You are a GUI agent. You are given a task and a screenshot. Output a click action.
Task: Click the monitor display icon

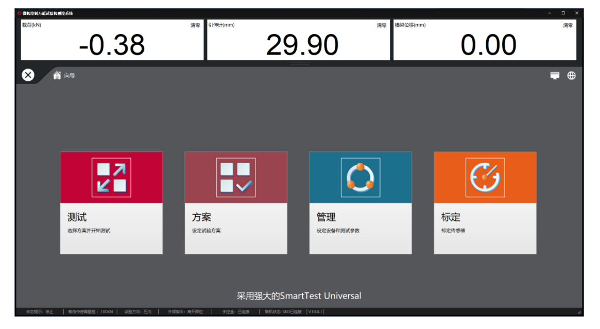point(555,75)
